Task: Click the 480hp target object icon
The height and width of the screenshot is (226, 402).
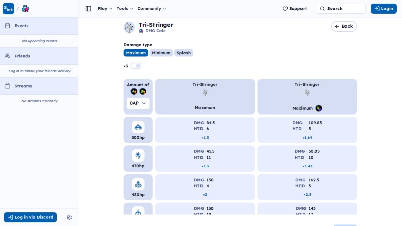Action: point(138,184)
